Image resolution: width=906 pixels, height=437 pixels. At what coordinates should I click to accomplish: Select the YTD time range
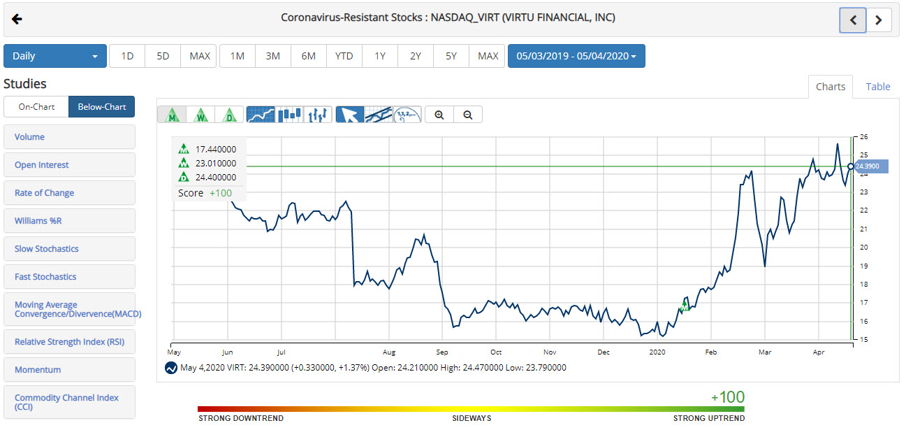pos(344,56)
